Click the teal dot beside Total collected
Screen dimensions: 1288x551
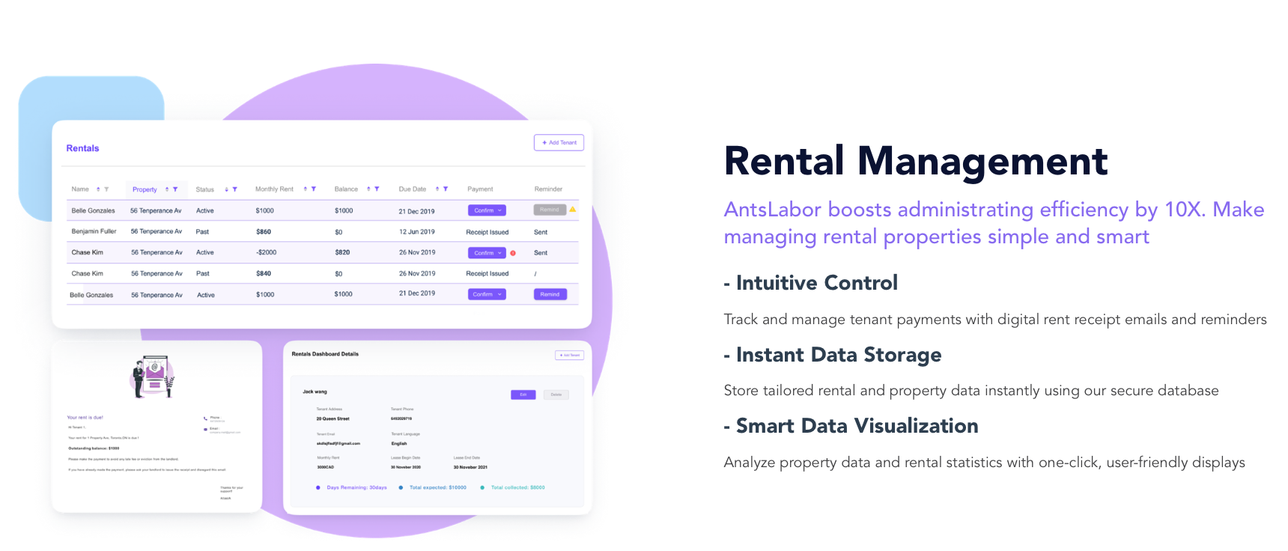point(482,487)
